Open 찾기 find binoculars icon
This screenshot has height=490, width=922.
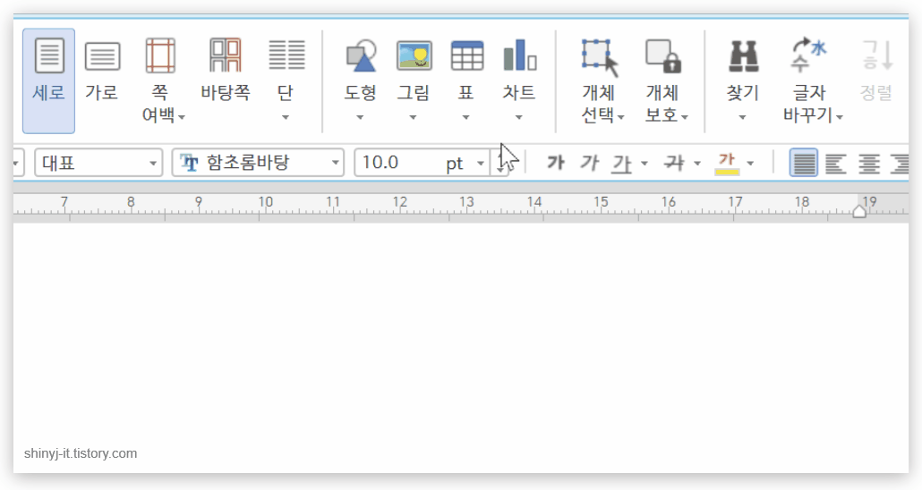(x=743, y=55)
